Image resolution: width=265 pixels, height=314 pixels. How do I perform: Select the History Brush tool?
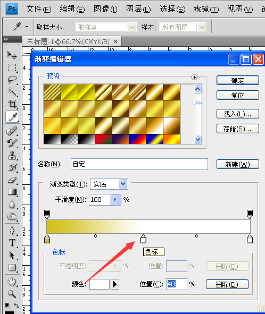(x=12, y=167)
